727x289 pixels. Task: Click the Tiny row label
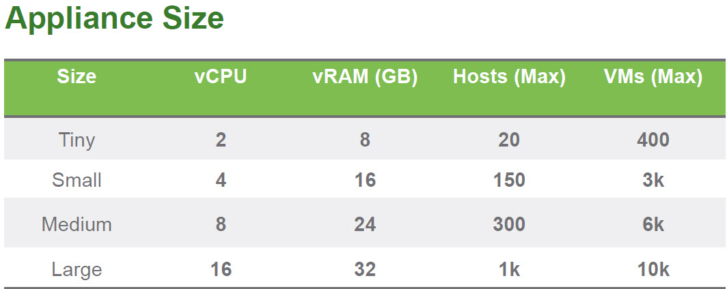pyautogui.click(x=77, y=140)
